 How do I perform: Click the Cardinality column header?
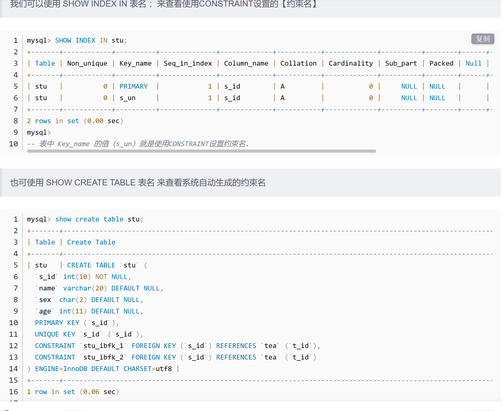351,64
